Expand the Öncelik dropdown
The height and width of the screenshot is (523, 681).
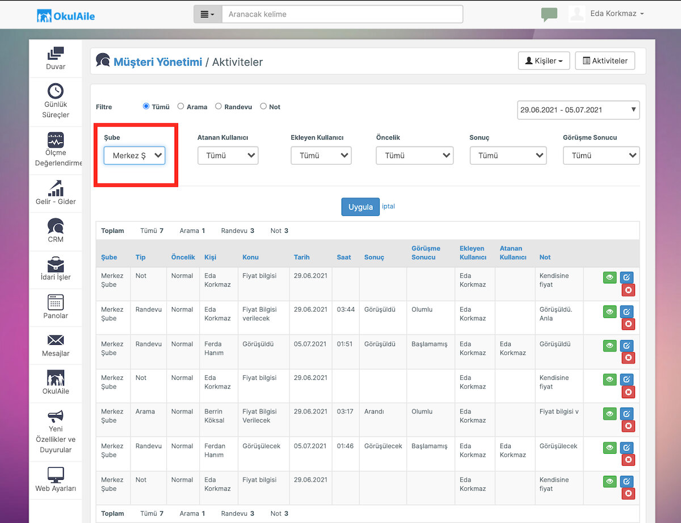click(x=415, y=156)
